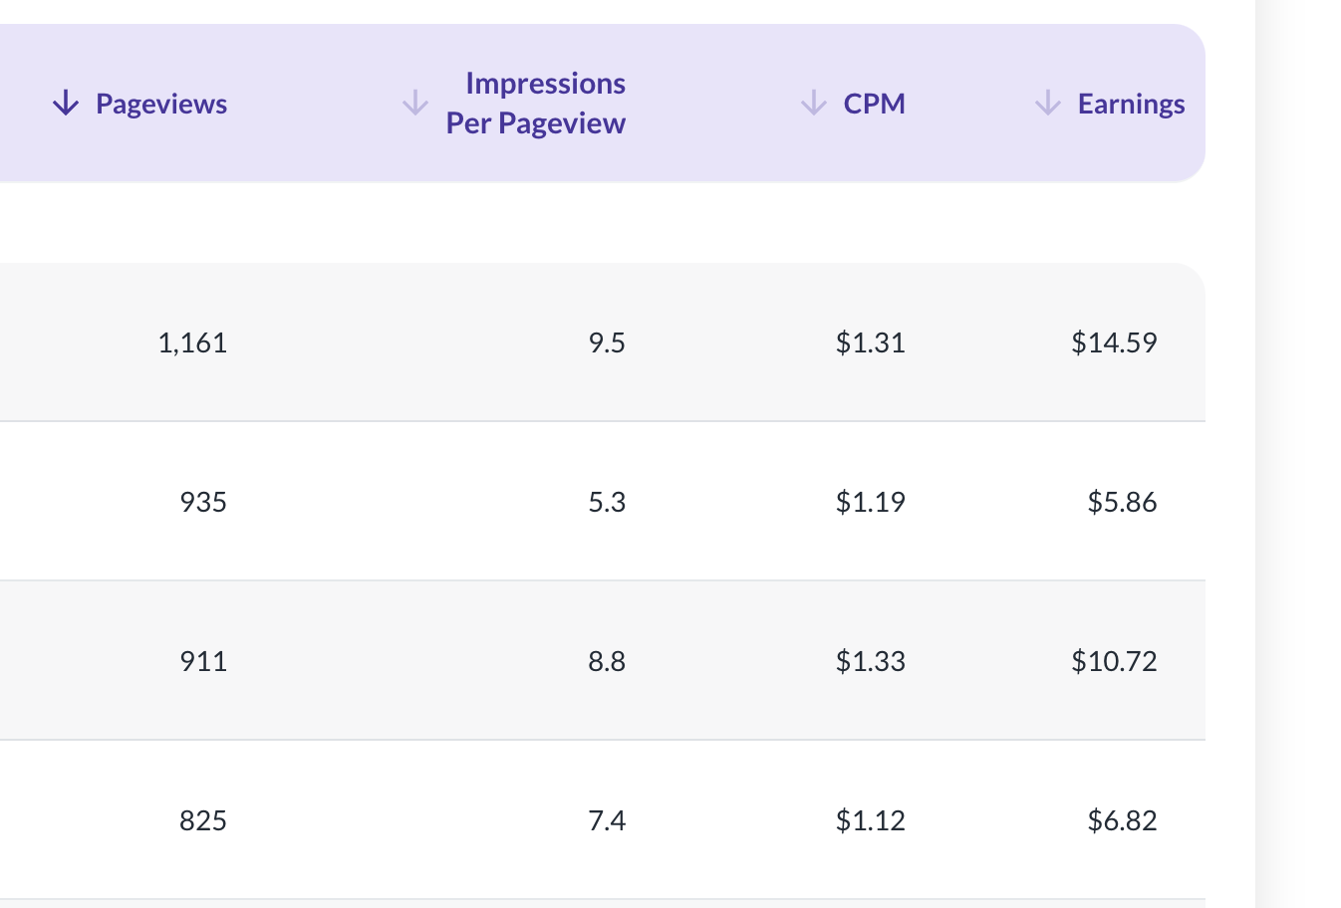Sort table by Earnings header label

1131,104
